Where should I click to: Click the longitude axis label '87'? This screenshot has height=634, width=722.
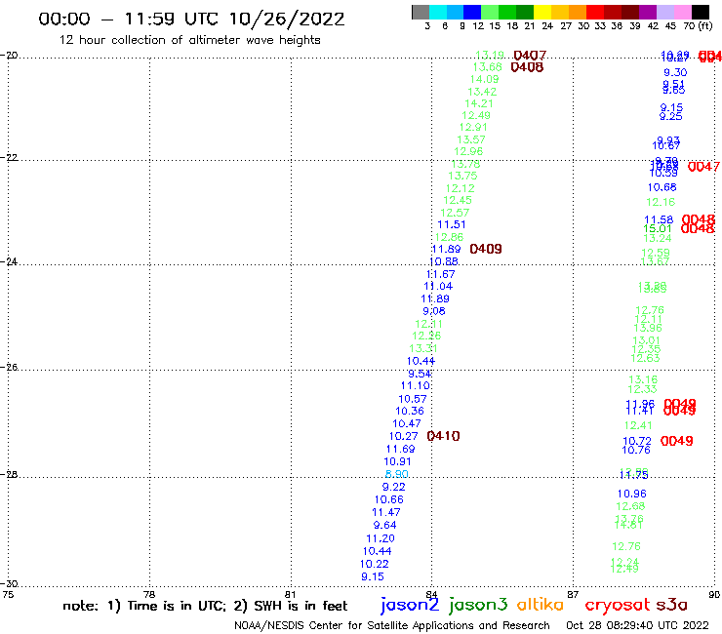coord(573,594)
